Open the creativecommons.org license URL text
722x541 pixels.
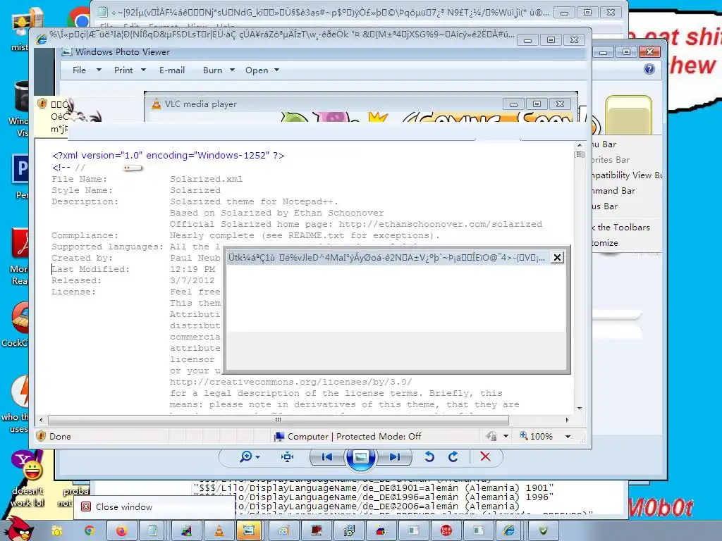[x=290, y=382]
